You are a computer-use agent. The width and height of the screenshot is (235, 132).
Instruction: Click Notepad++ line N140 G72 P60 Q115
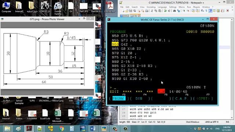[143, 113]
